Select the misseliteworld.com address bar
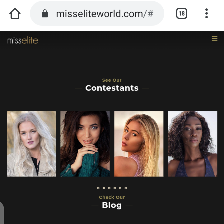 (x=97, y=13)
